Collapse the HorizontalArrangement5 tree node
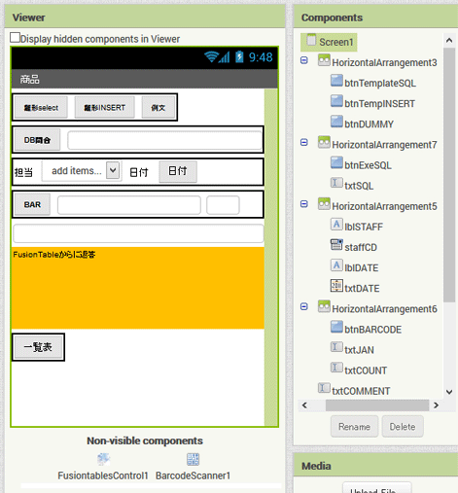 pos(304,204)
